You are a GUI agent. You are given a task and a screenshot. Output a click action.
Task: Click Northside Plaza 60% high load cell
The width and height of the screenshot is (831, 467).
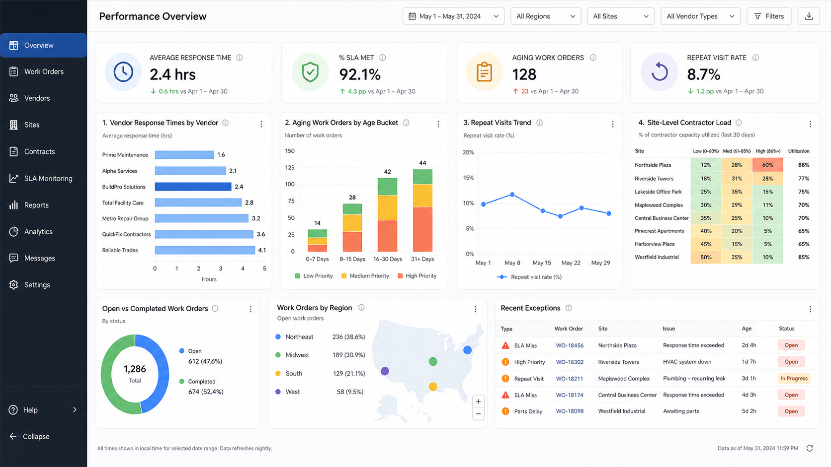point(767,165)
